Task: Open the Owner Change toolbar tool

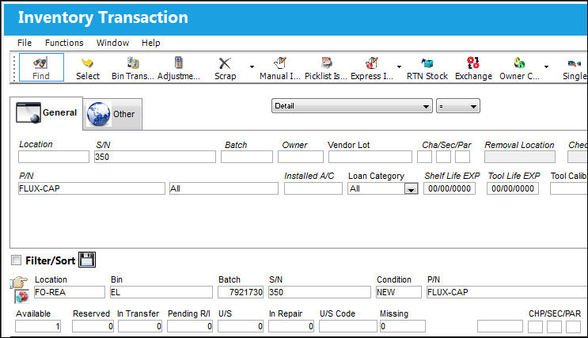Action: (519, 68)
